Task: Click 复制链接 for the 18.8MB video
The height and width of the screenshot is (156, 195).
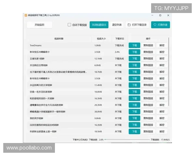Action: pos(148,92)
